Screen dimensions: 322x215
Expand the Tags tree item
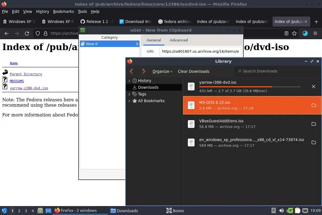(x=129, y=94)
